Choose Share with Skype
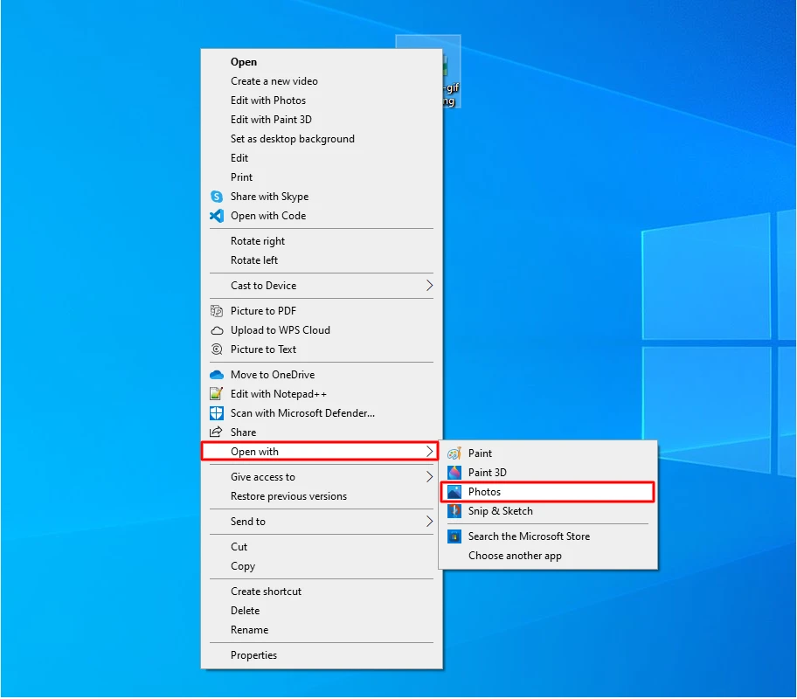This screenshot has height=699, width=797. point(322,197)
